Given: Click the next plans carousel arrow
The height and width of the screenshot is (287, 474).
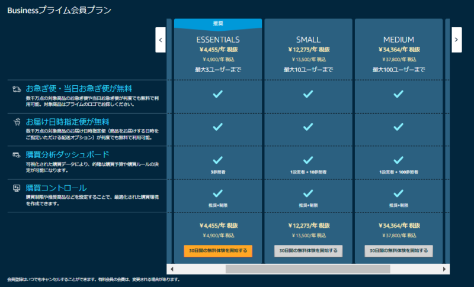Looking at the screenshot, I should click(x=456, y=40).
